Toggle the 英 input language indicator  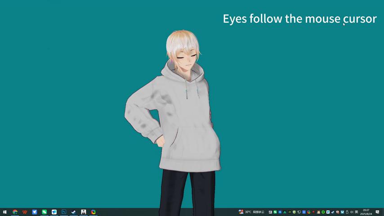pos(357,212)
